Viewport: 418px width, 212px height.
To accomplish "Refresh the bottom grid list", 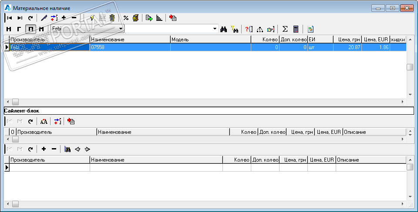I will (x=30, y=149).
